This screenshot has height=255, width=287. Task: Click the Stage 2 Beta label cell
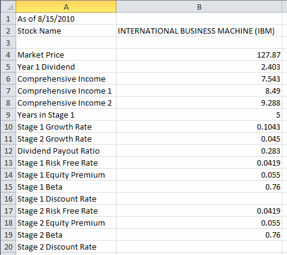pos(66,235)
